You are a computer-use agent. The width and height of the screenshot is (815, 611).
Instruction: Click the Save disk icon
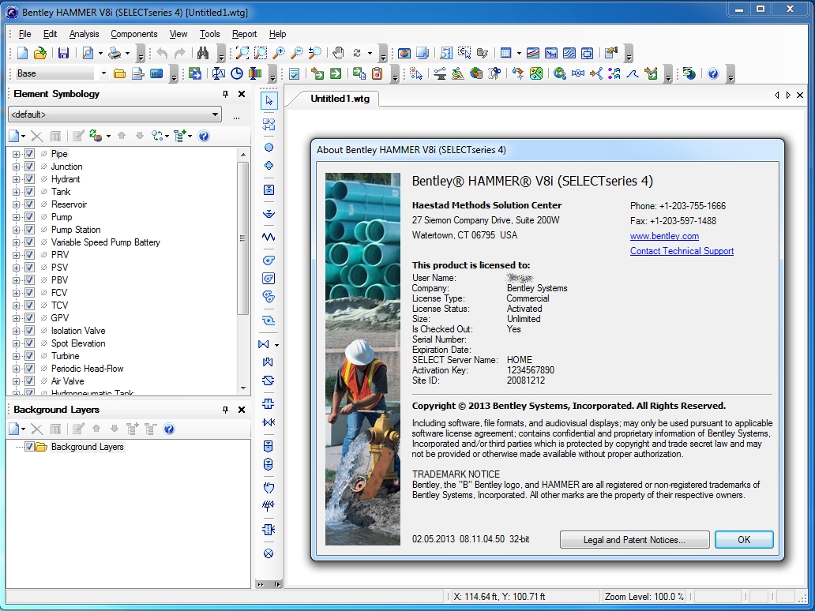pos(63,53)
